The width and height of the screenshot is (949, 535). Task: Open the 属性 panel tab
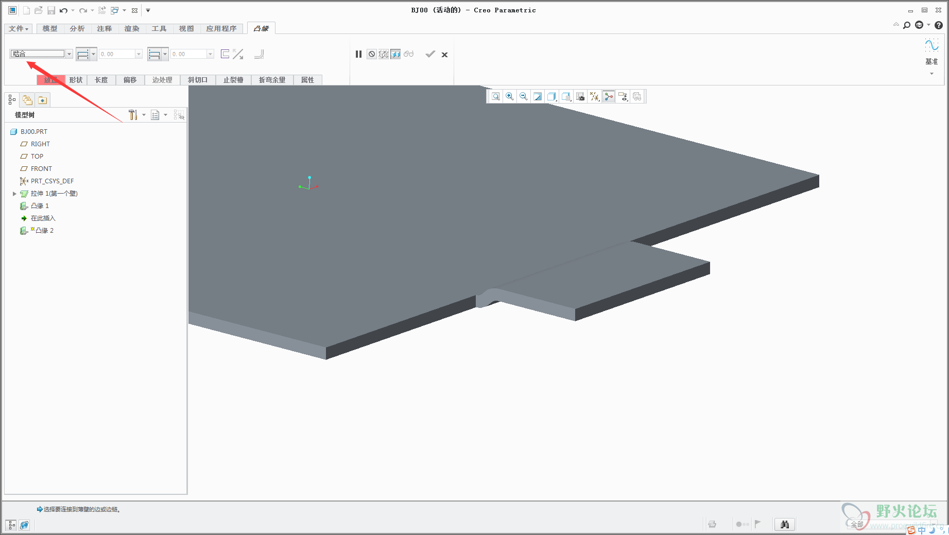(307, 80)
